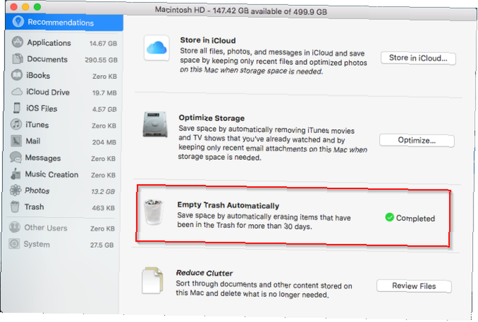Open the Trash category in sidebar
This screenshot has width=478, height=322.
(63, 207)
